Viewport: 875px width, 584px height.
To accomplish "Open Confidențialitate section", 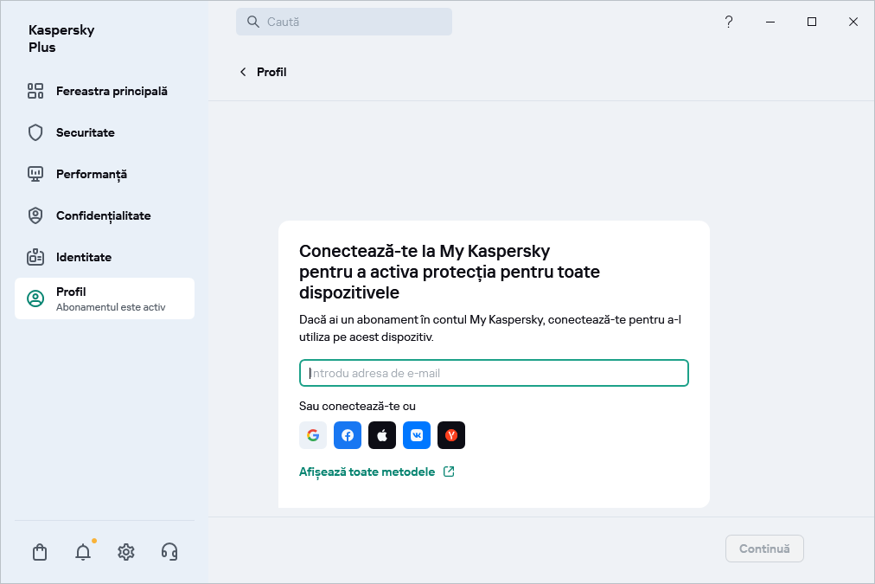I will (x=104, y=215).
